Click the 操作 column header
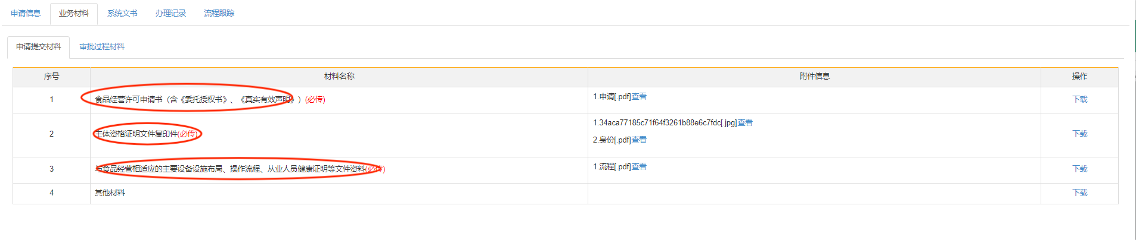 pyautogui.click(x=1079, y=76)
